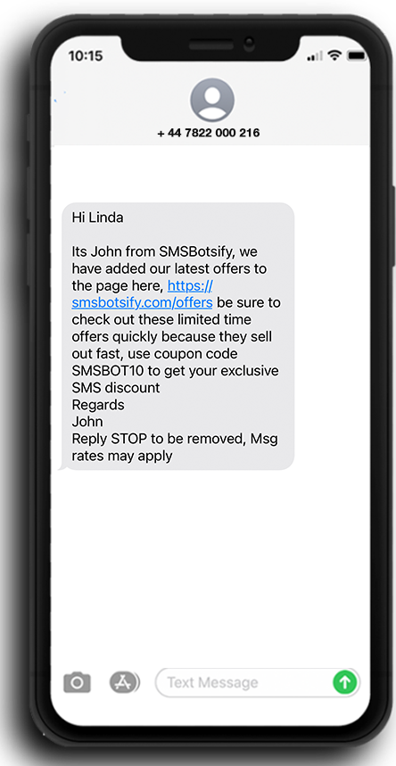Viewport: 396px width, 766px height.
Task: Tap the Regards sign-off line
Action: (98, 406)
